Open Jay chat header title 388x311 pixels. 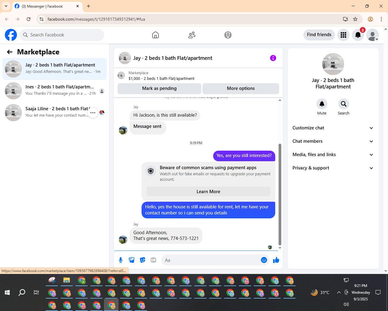point(173,58)
